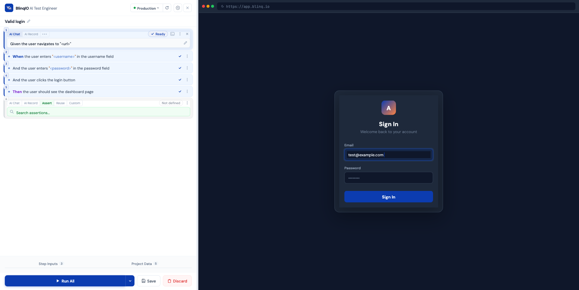Click the refresh icon near Production
This screenshot has height=290, width=579.
pos(167,8)
